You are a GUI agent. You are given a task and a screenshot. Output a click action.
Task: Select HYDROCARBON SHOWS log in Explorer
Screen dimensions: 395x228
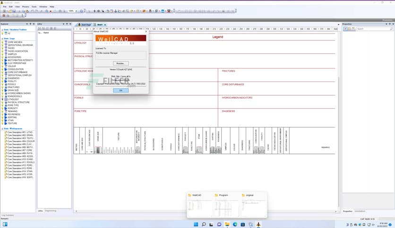(19, 93)
